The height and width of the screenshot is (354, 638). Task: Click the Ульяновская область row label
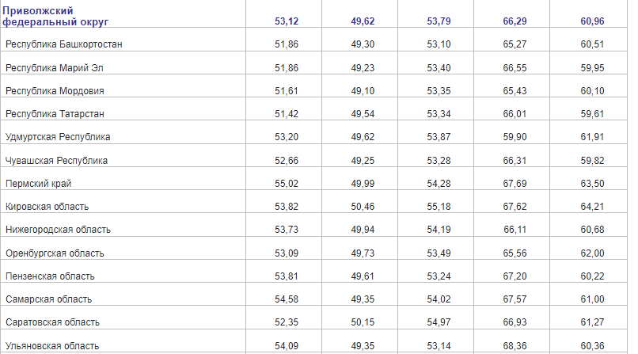(x=52, y=346)
